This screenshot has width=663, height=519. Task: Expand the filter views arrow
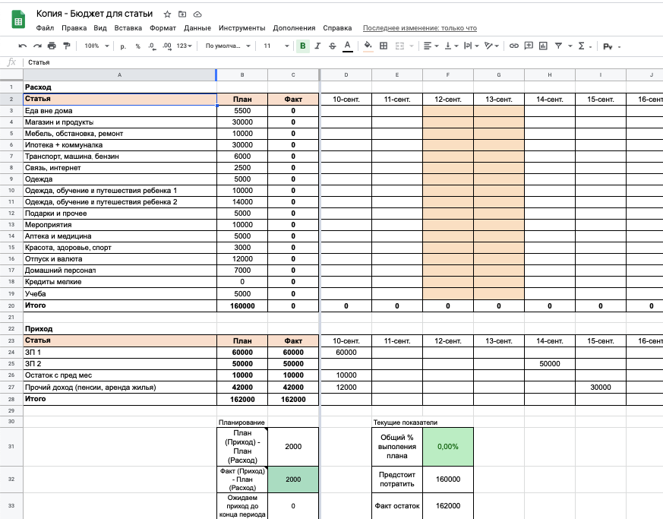[570, 46]
